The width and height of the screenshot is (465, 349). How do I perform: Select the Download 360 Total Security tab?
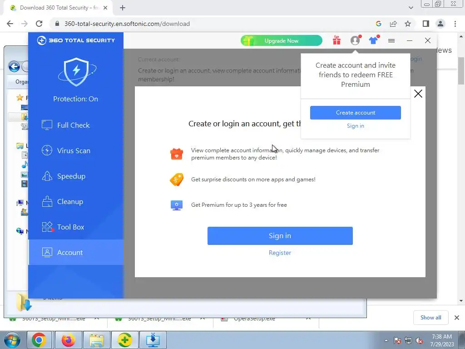pos(59,8)
